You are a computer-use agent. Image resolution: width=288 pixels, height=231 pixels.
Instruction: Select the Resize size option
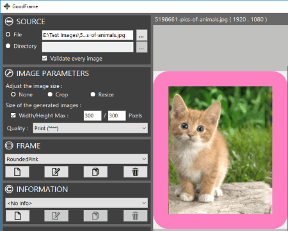93,94
